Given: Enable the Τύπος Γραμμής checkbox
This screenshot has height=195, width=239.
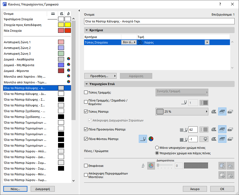Looking at the screenshot, I should pos(86,92).
